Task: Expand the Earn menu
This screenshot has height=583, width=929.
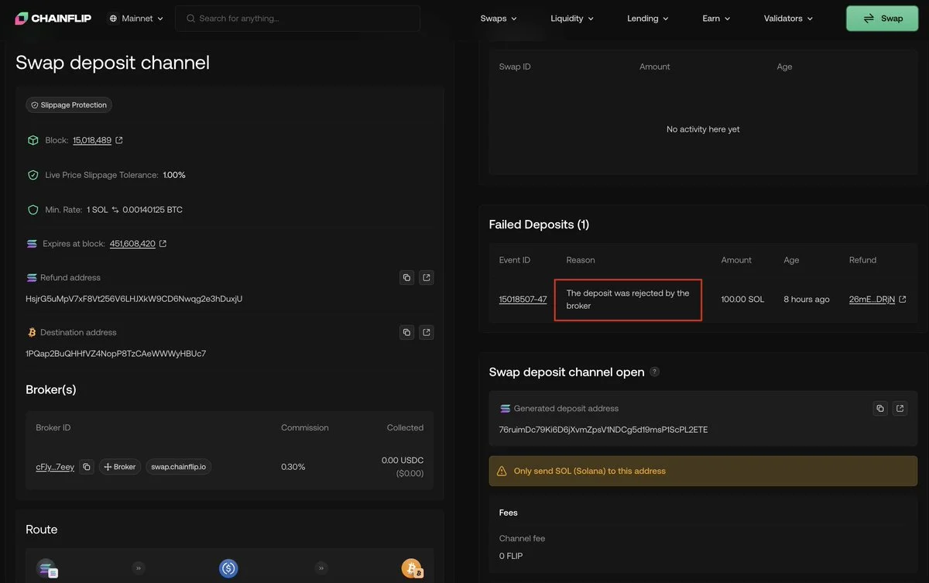Action: point(716,18)
